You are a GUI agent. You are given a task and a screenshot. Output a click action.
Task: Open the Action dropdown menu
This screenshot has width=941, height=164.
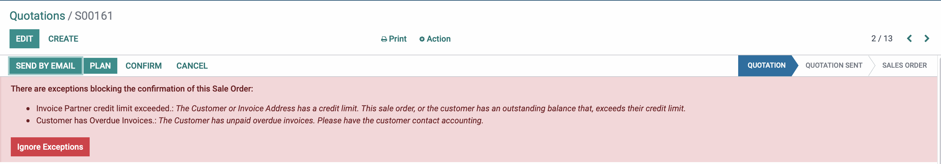pyautogui.click(x=435, y=39)
